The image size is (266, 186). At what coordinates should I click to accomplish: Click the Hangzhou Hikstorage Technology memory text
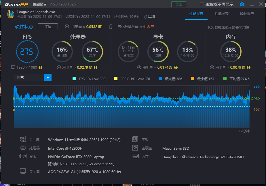pos(203,157)
